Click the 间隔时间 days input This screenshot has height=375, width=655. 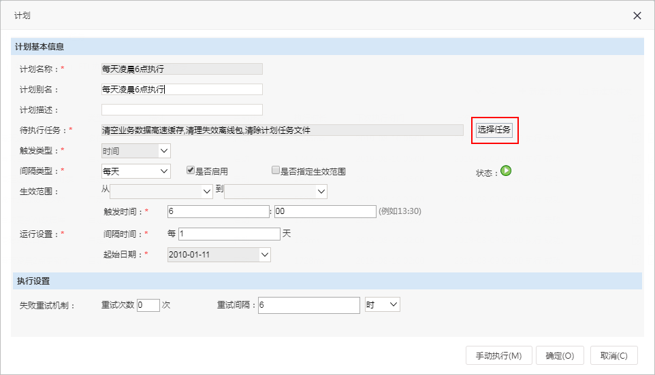pyautogui.click(x=229, y=234)
